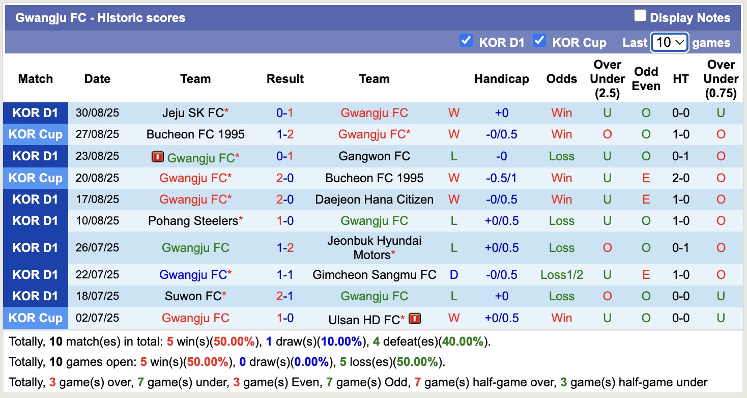The width and height of the screenshot is (747, 398).
Task: Open the Pohang Steelers team link
Action: point(192,220)
